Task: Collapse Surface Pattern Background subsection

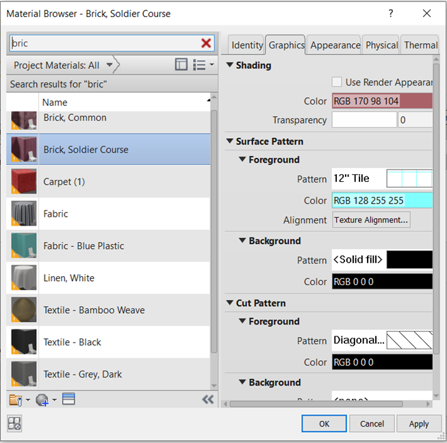Action: pos(242,240)
